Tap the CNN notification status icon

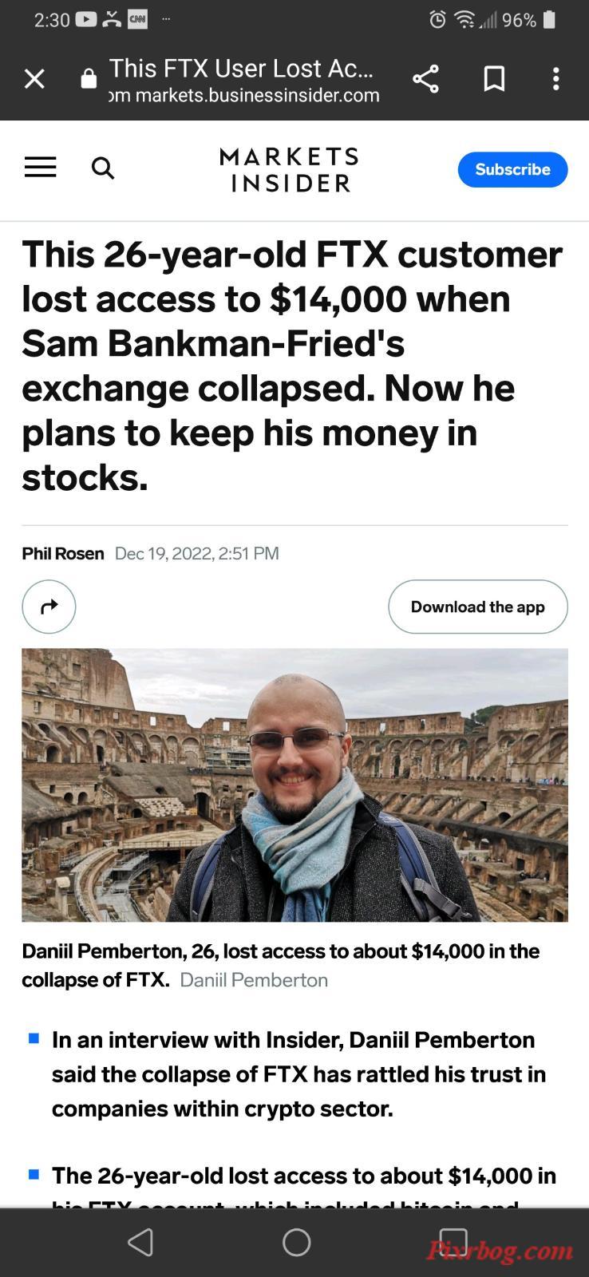[137, 20]
